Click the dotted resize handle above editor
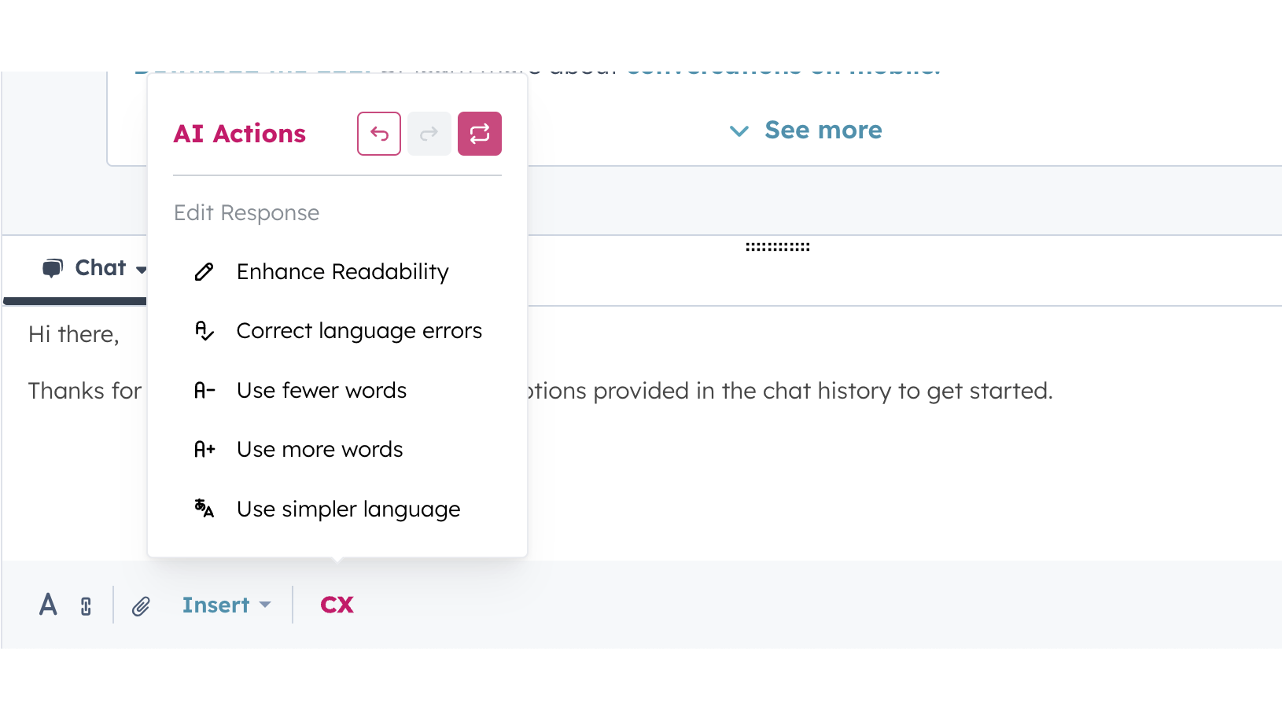Viewport: 1282px width, 721px height. [777, 247]
